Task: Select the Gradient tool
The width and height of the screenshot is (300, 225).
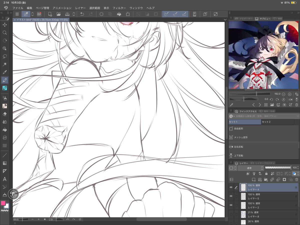Action: [x=4, y=163]
